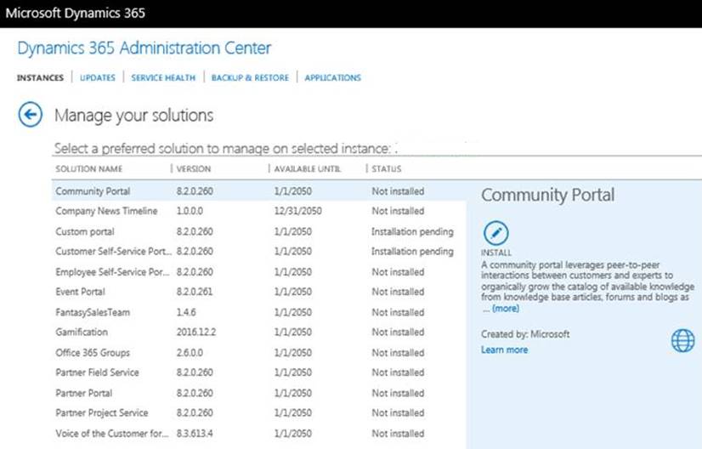Click the Status column header
The height and width of the screenshot is (449, 702).
point(387,169)
